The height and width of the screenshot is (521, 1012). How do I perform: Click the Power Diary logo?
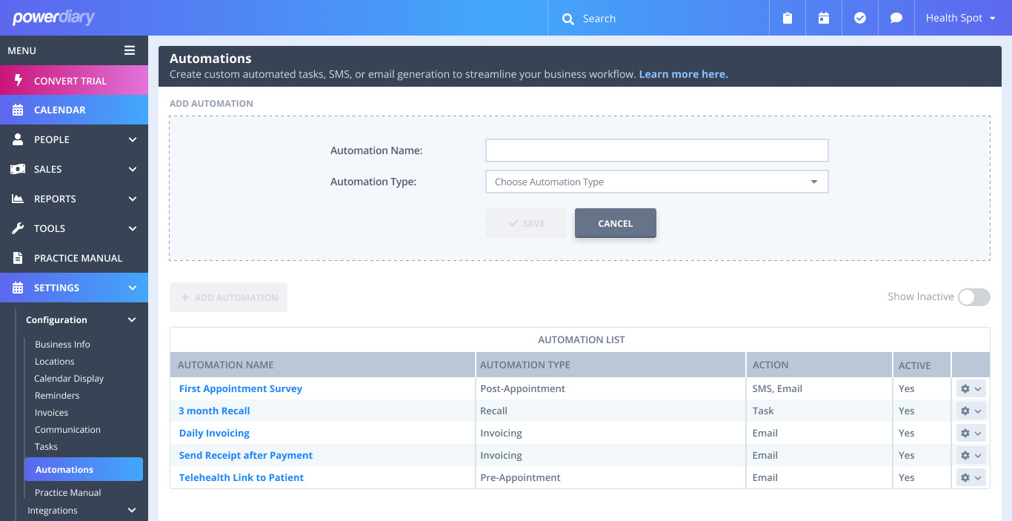click(53, 17)
